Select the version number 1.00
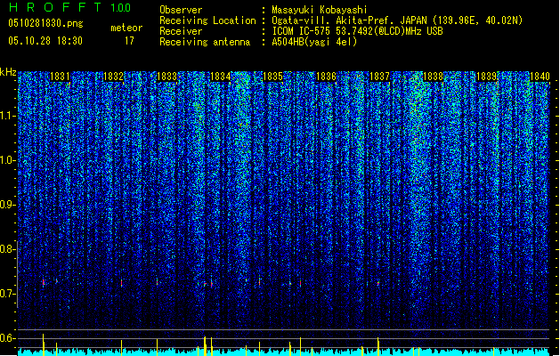The image size is (560, 356). click(120, 8)
